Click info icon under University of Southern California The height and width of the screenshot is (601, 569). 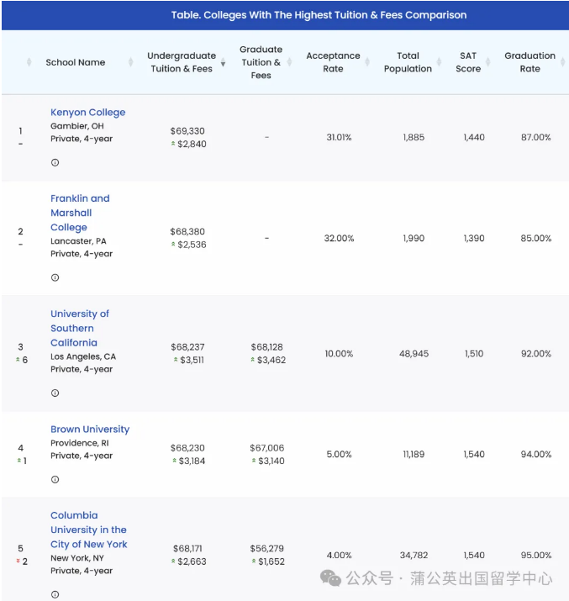[55, 393]
